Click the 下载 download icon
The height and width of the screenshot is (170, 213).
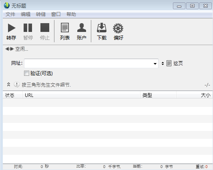pos(102,28)
